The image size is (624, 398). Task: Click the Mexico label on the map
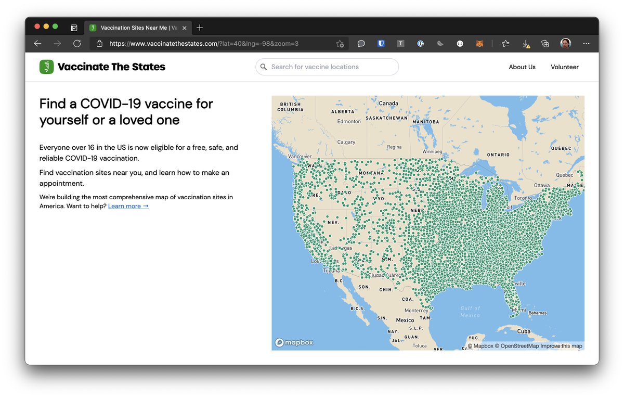click(x=405, y=320)
